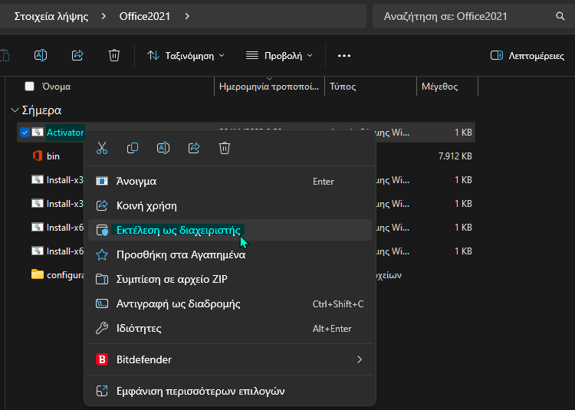Click the wrench icon beside Ιδιότητες
Image resolution: width=575 pixels, height=410 pixels.
coord(102,328)
